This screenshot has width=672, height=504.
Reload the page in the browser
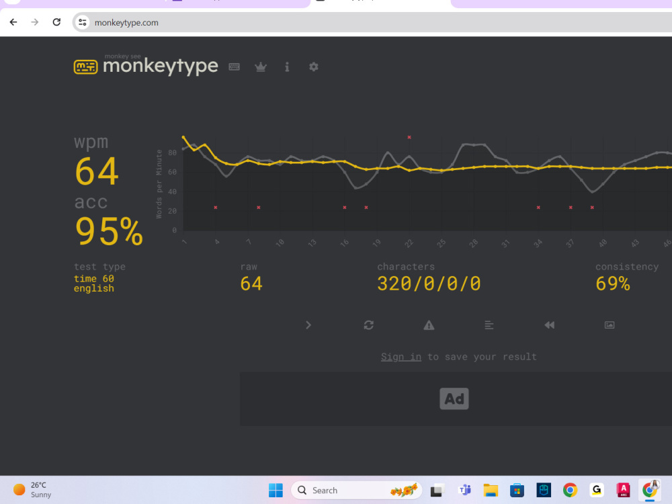(56, 22)
